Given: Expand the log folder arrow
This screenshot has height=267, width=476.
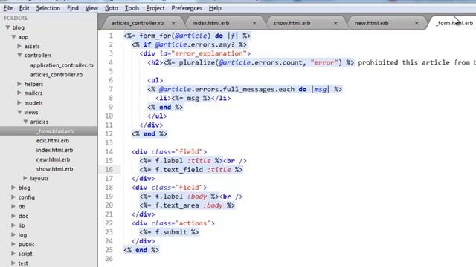Looking at the screenshot, I should [13, 234].
